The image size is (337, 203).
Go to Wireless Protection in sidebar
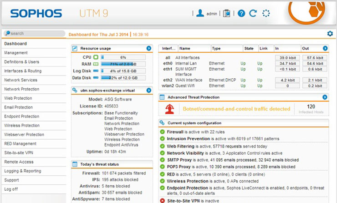click(x=34, y=126)
